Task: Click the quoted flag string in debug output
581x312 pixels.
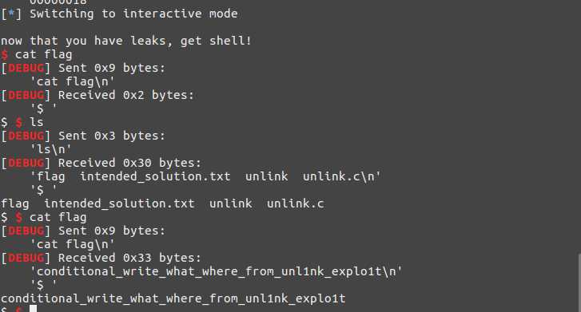Action: click(x=216, y=271)
